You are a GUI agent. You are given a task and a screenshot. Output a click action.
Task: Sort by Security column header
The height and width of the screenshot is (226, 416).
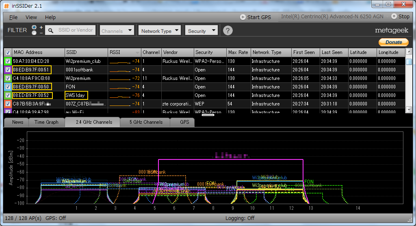[x=210, y=52]
